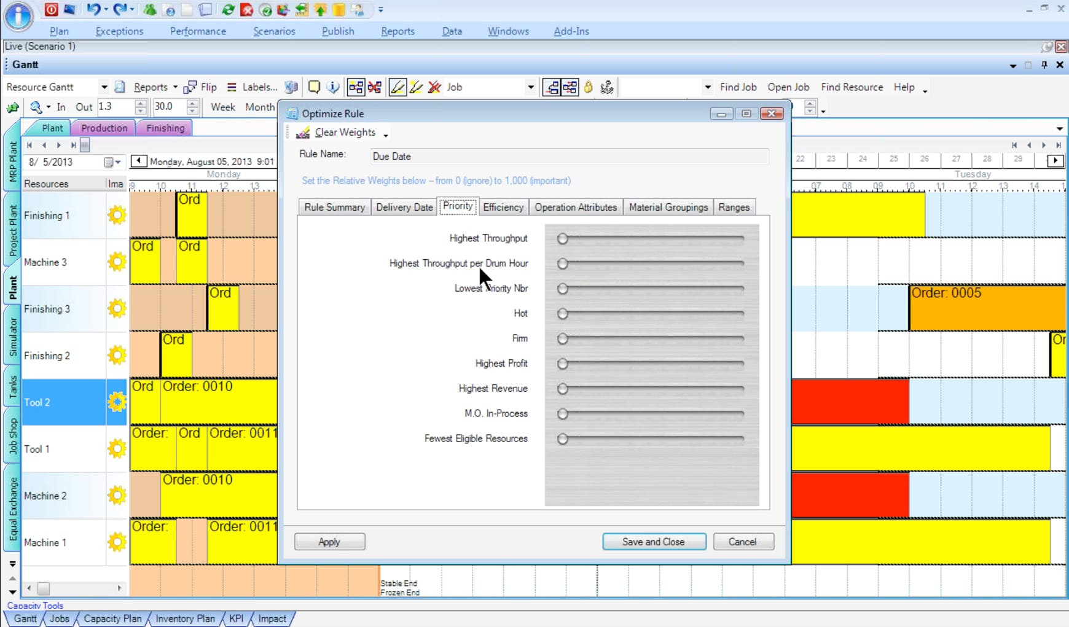This screenshot has width=1069, height=627.
Task: Click the lock icon in the Gantt toolbar
Action: 588,87
